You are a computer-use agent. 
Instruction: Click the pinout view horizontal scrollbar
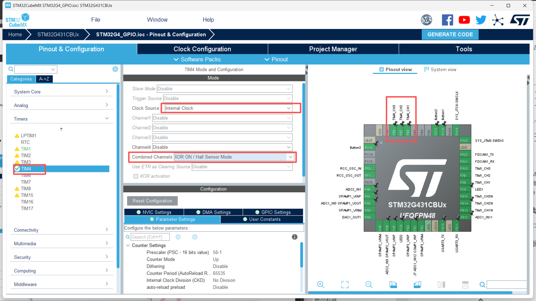[x=410, y=293]
